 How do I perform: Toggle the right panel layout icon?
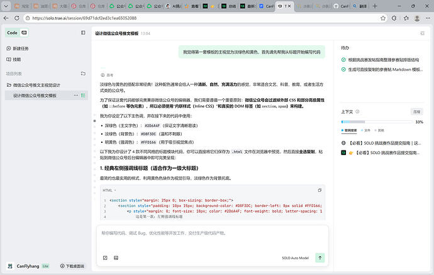422,33
